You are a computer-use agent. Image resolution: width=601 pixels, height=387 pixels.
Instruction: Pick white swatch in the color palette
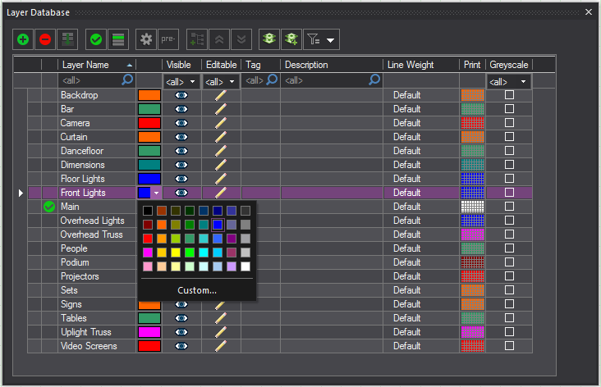tap(245, 266)
